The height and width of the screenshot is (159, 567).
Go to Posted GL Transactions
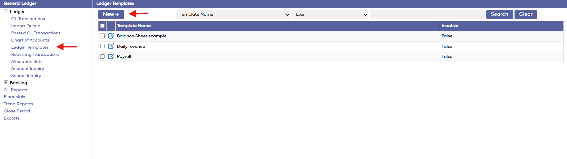(x=36, y=33)
